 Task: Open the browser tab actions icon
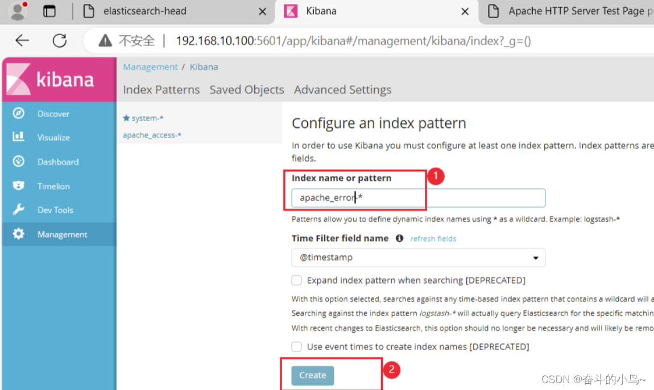(x=49, y=11)
